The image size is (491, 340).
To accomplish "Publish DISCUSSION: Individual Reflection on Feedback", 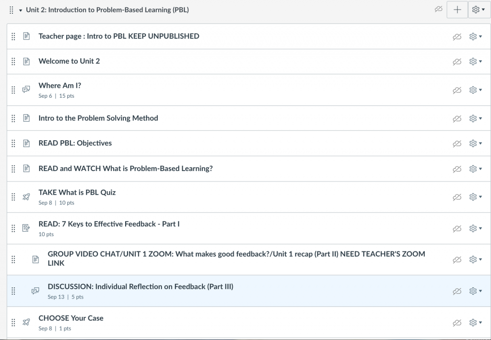I will (457, 292).
